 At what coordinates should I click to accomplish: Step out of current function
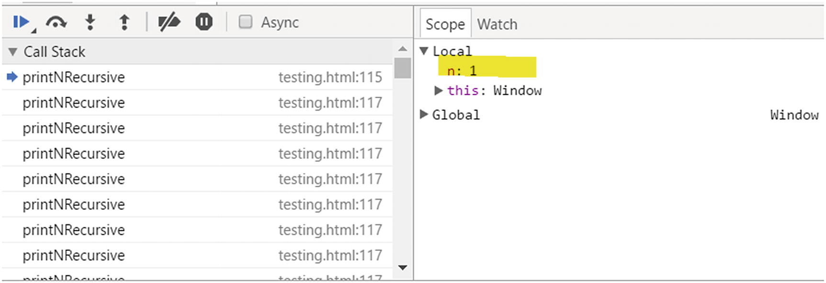124,22
